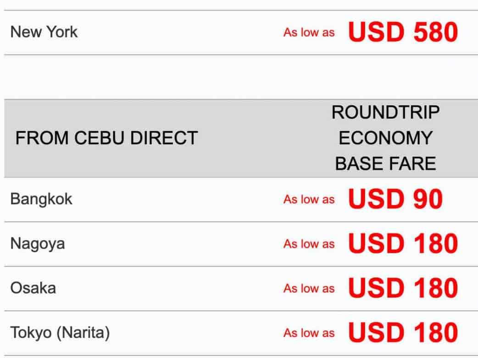Click the New York destination name
This screenshot has width=478, height=358.
click(44, 32)
